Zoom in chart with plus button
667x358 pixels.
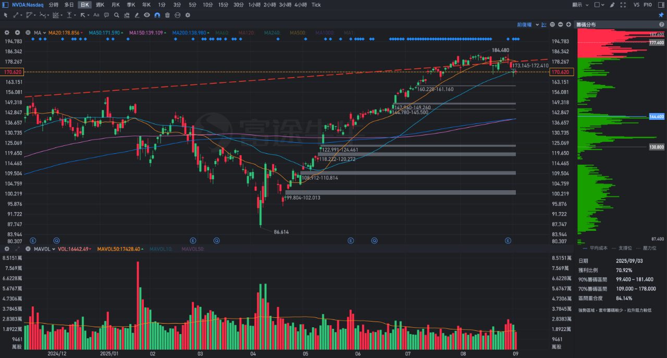click(x=569, y=24)
